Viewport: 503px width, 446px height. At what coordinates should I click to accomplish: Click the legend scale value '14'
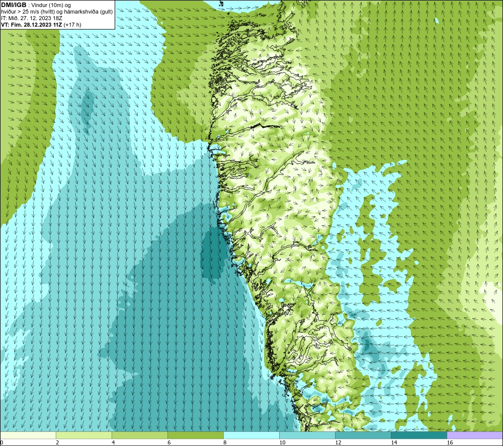[x=394, y=442]
